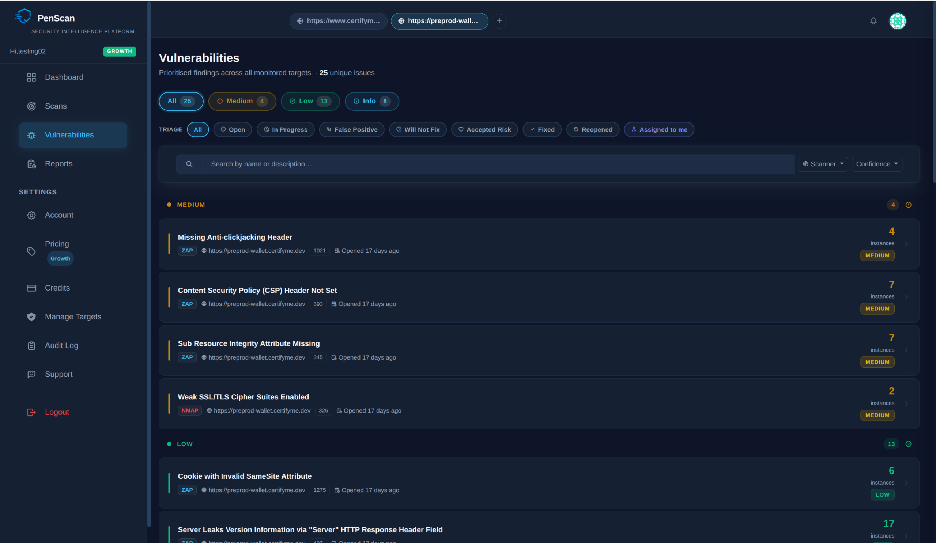Click the Reports clipboard icon
This screenshot has height=543, width=936.
[x=31, y=164]
